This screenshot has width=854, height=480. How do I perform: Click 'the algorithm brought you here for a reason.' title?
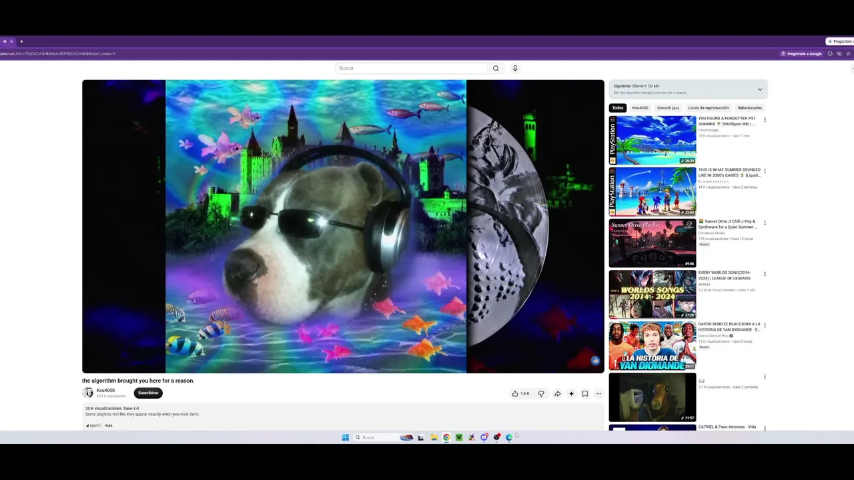[138, 381]
